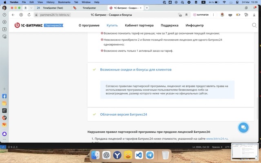
Task: Expand the 'Облачная версия Битрикс24' section
Action: [123, 115]
